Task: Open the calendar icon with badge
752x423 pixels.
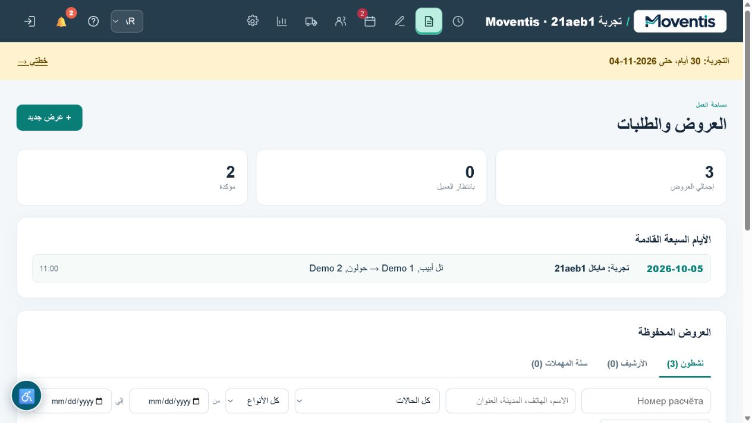Action: tap(370, 21)
